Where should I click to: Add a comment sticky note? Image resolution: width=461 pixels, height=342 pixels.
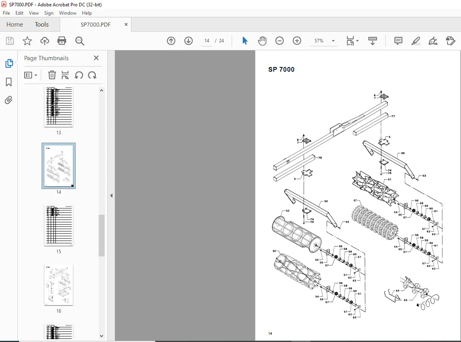(398, 41)
